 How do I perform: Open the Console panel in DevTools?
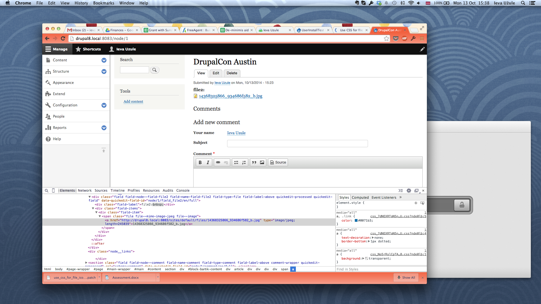[183, 191]
